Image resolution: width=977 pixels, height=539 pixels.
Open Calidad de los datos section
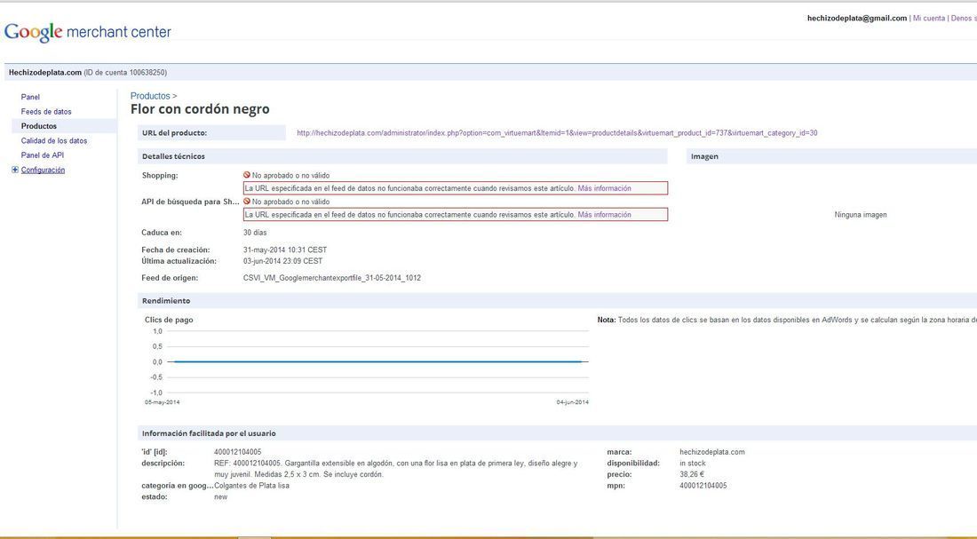54,141
